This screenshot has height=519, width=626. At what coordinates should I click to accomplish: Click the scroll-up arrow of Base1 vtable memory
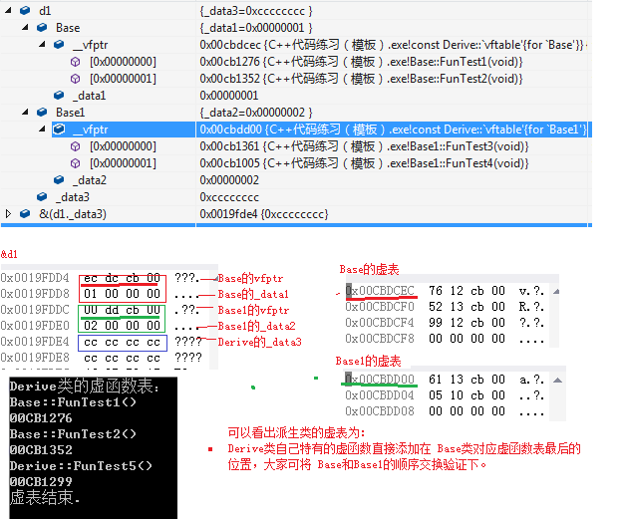click(x=558, y=381)
